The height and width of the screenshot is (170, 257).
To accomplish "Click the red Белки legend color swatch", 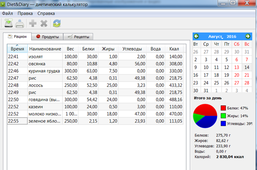I will point(223,108).
